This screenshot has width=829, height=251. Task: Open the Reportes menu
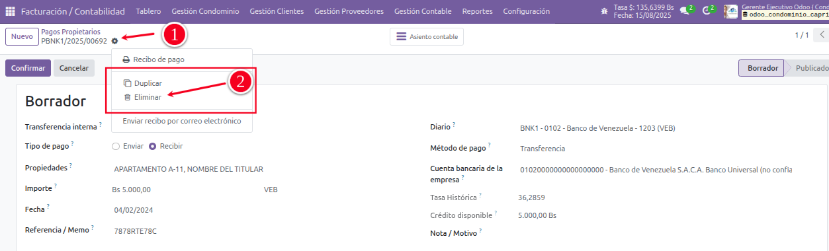pyautogui.click(x=477, y=11)
